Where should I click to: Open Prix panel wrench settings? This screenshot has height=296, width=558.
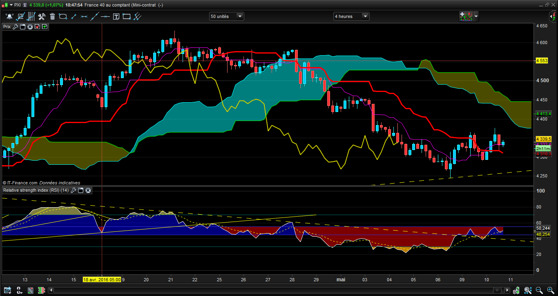[x=16, y=27]
